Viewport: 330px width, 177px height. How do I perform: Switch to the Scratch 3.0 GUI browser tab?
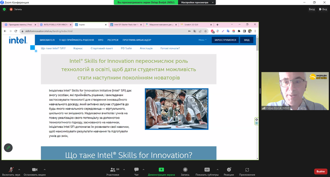point(190,25)
